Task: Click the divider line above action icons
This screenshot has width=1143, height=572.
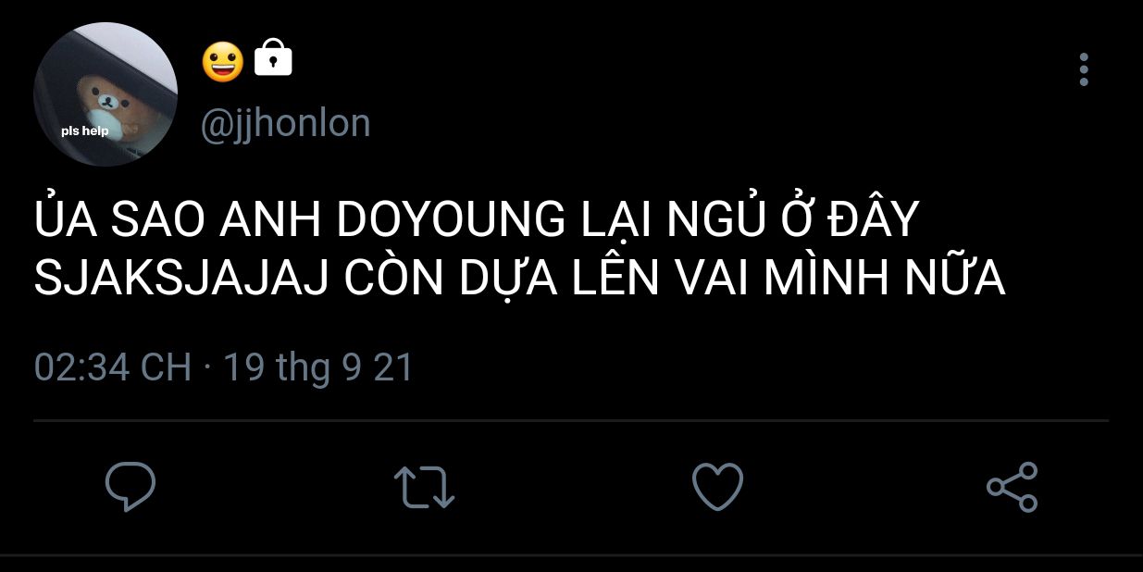Action: [x=571, y=421]
